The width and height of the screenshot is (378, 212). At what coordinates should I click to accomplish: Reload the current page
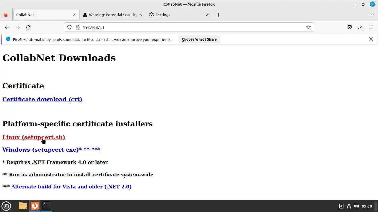point(28,27)
